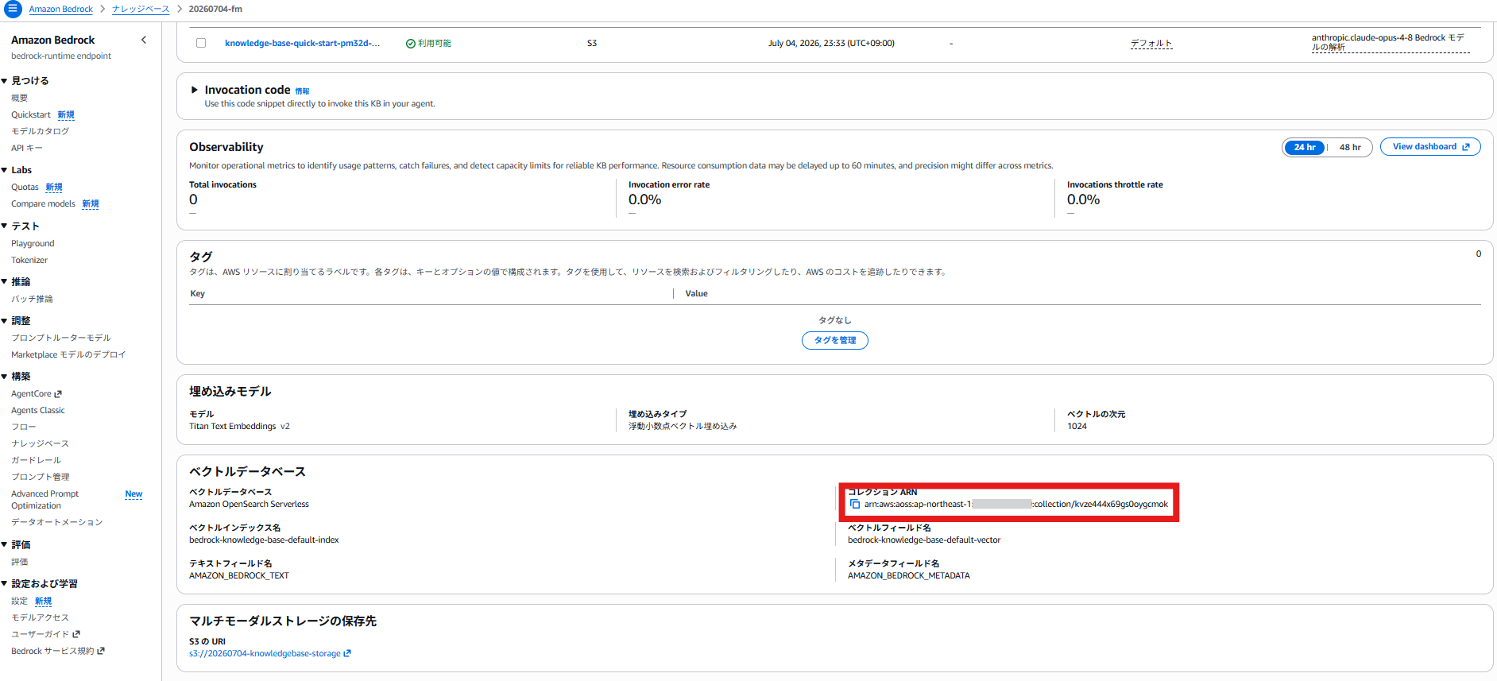Click the View dashboard button
This screenshot has width=1497, height=681.
tap(1430, 147)
